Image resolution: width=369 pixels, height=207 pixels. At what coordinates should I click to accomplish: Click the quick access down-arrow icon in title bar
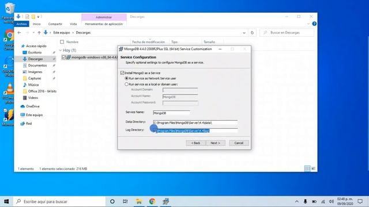tap(38, 17)
